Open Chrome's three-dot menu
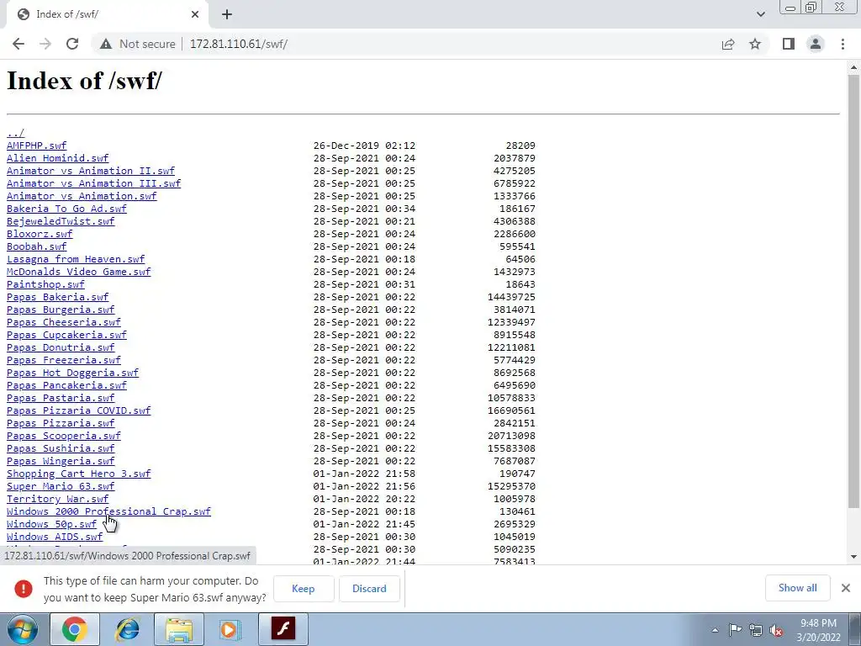The width and height of the screenshot is (861, 646). pyautogui.click(x=843, y=44)
